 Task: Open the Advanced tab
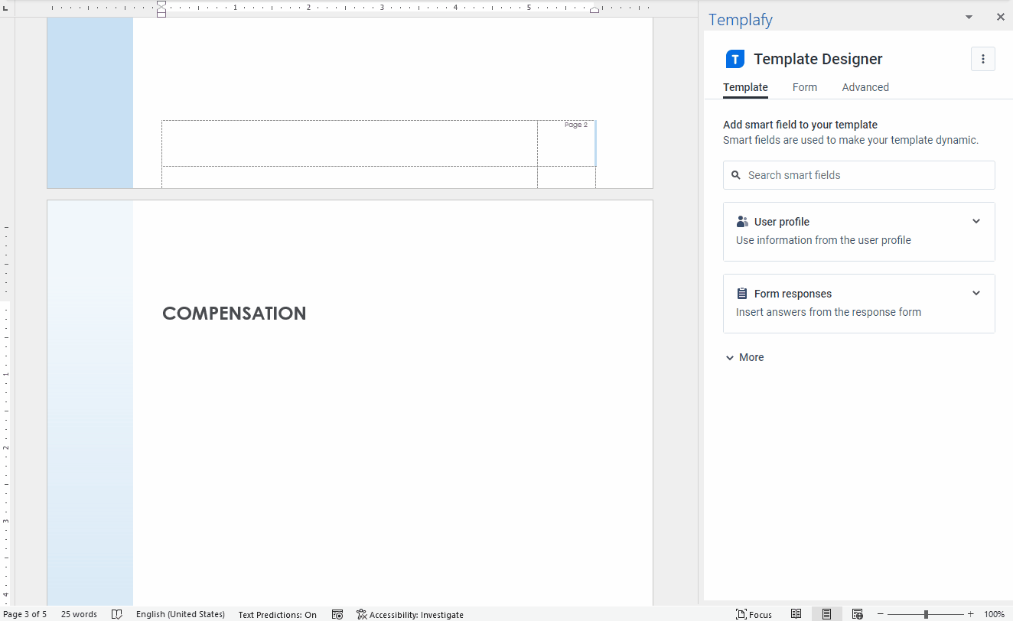coord(865,87)
